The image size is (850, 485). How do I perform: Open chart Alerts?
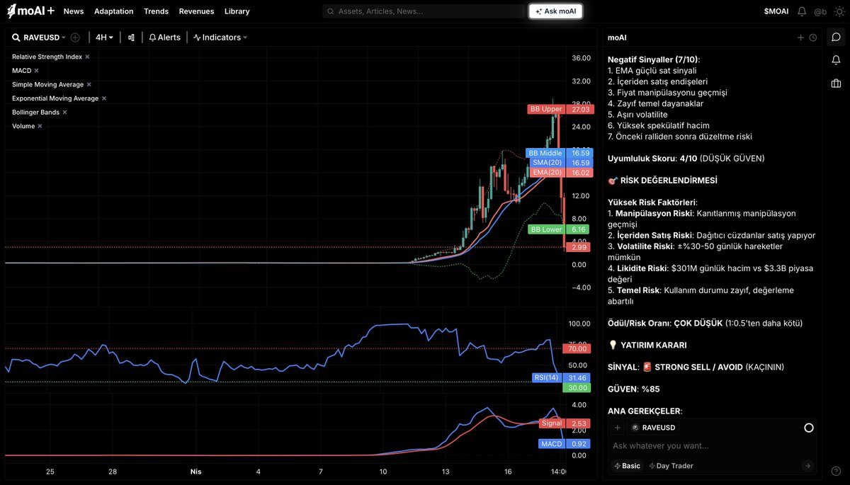164,38
